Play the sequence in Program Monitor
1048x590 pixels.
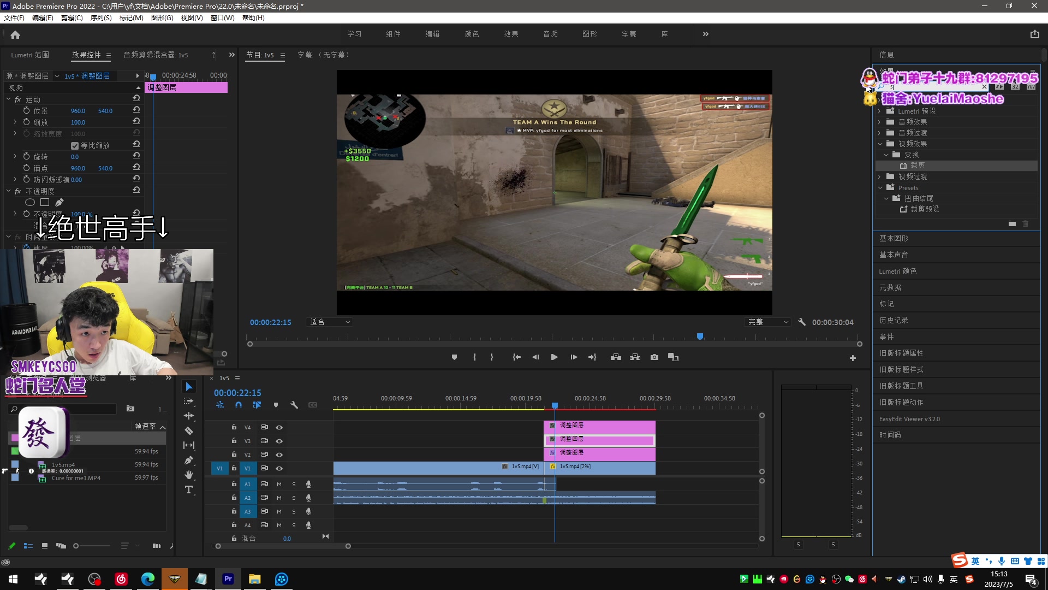(554, 357)
